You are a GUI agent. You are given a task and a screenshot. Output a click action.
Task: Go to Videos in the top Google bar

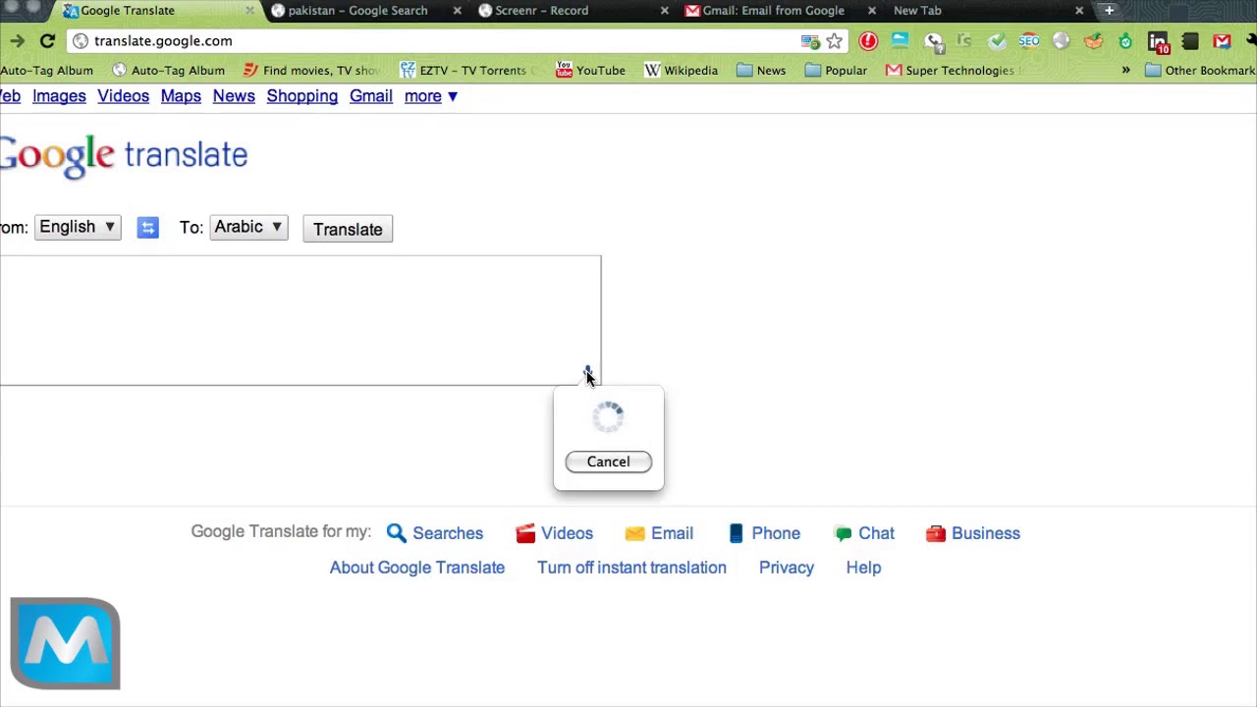123,96
